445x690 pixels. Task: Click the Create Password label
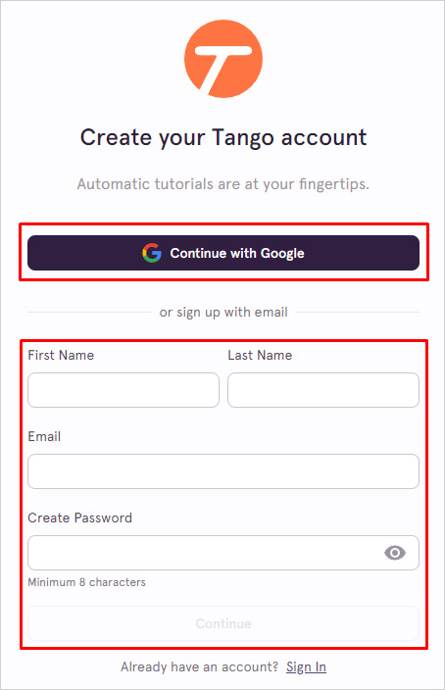(79, 517)
